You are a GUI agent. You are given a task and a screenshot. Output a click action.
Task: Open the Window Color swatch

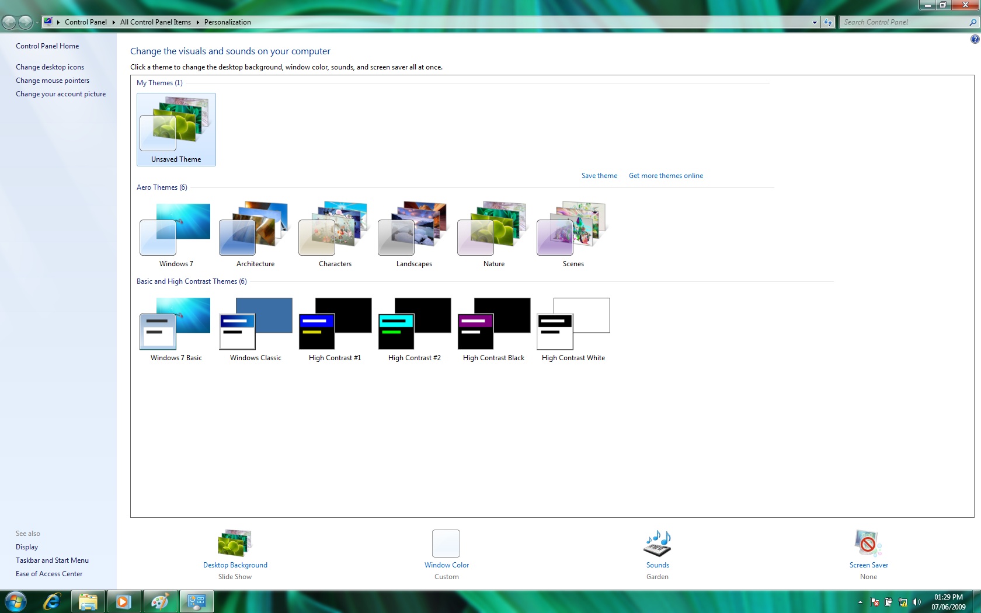pos(446,544)
